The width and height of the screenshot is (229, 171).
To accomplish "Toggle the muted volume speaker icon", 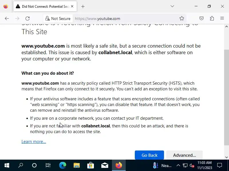I will [192, 165].
